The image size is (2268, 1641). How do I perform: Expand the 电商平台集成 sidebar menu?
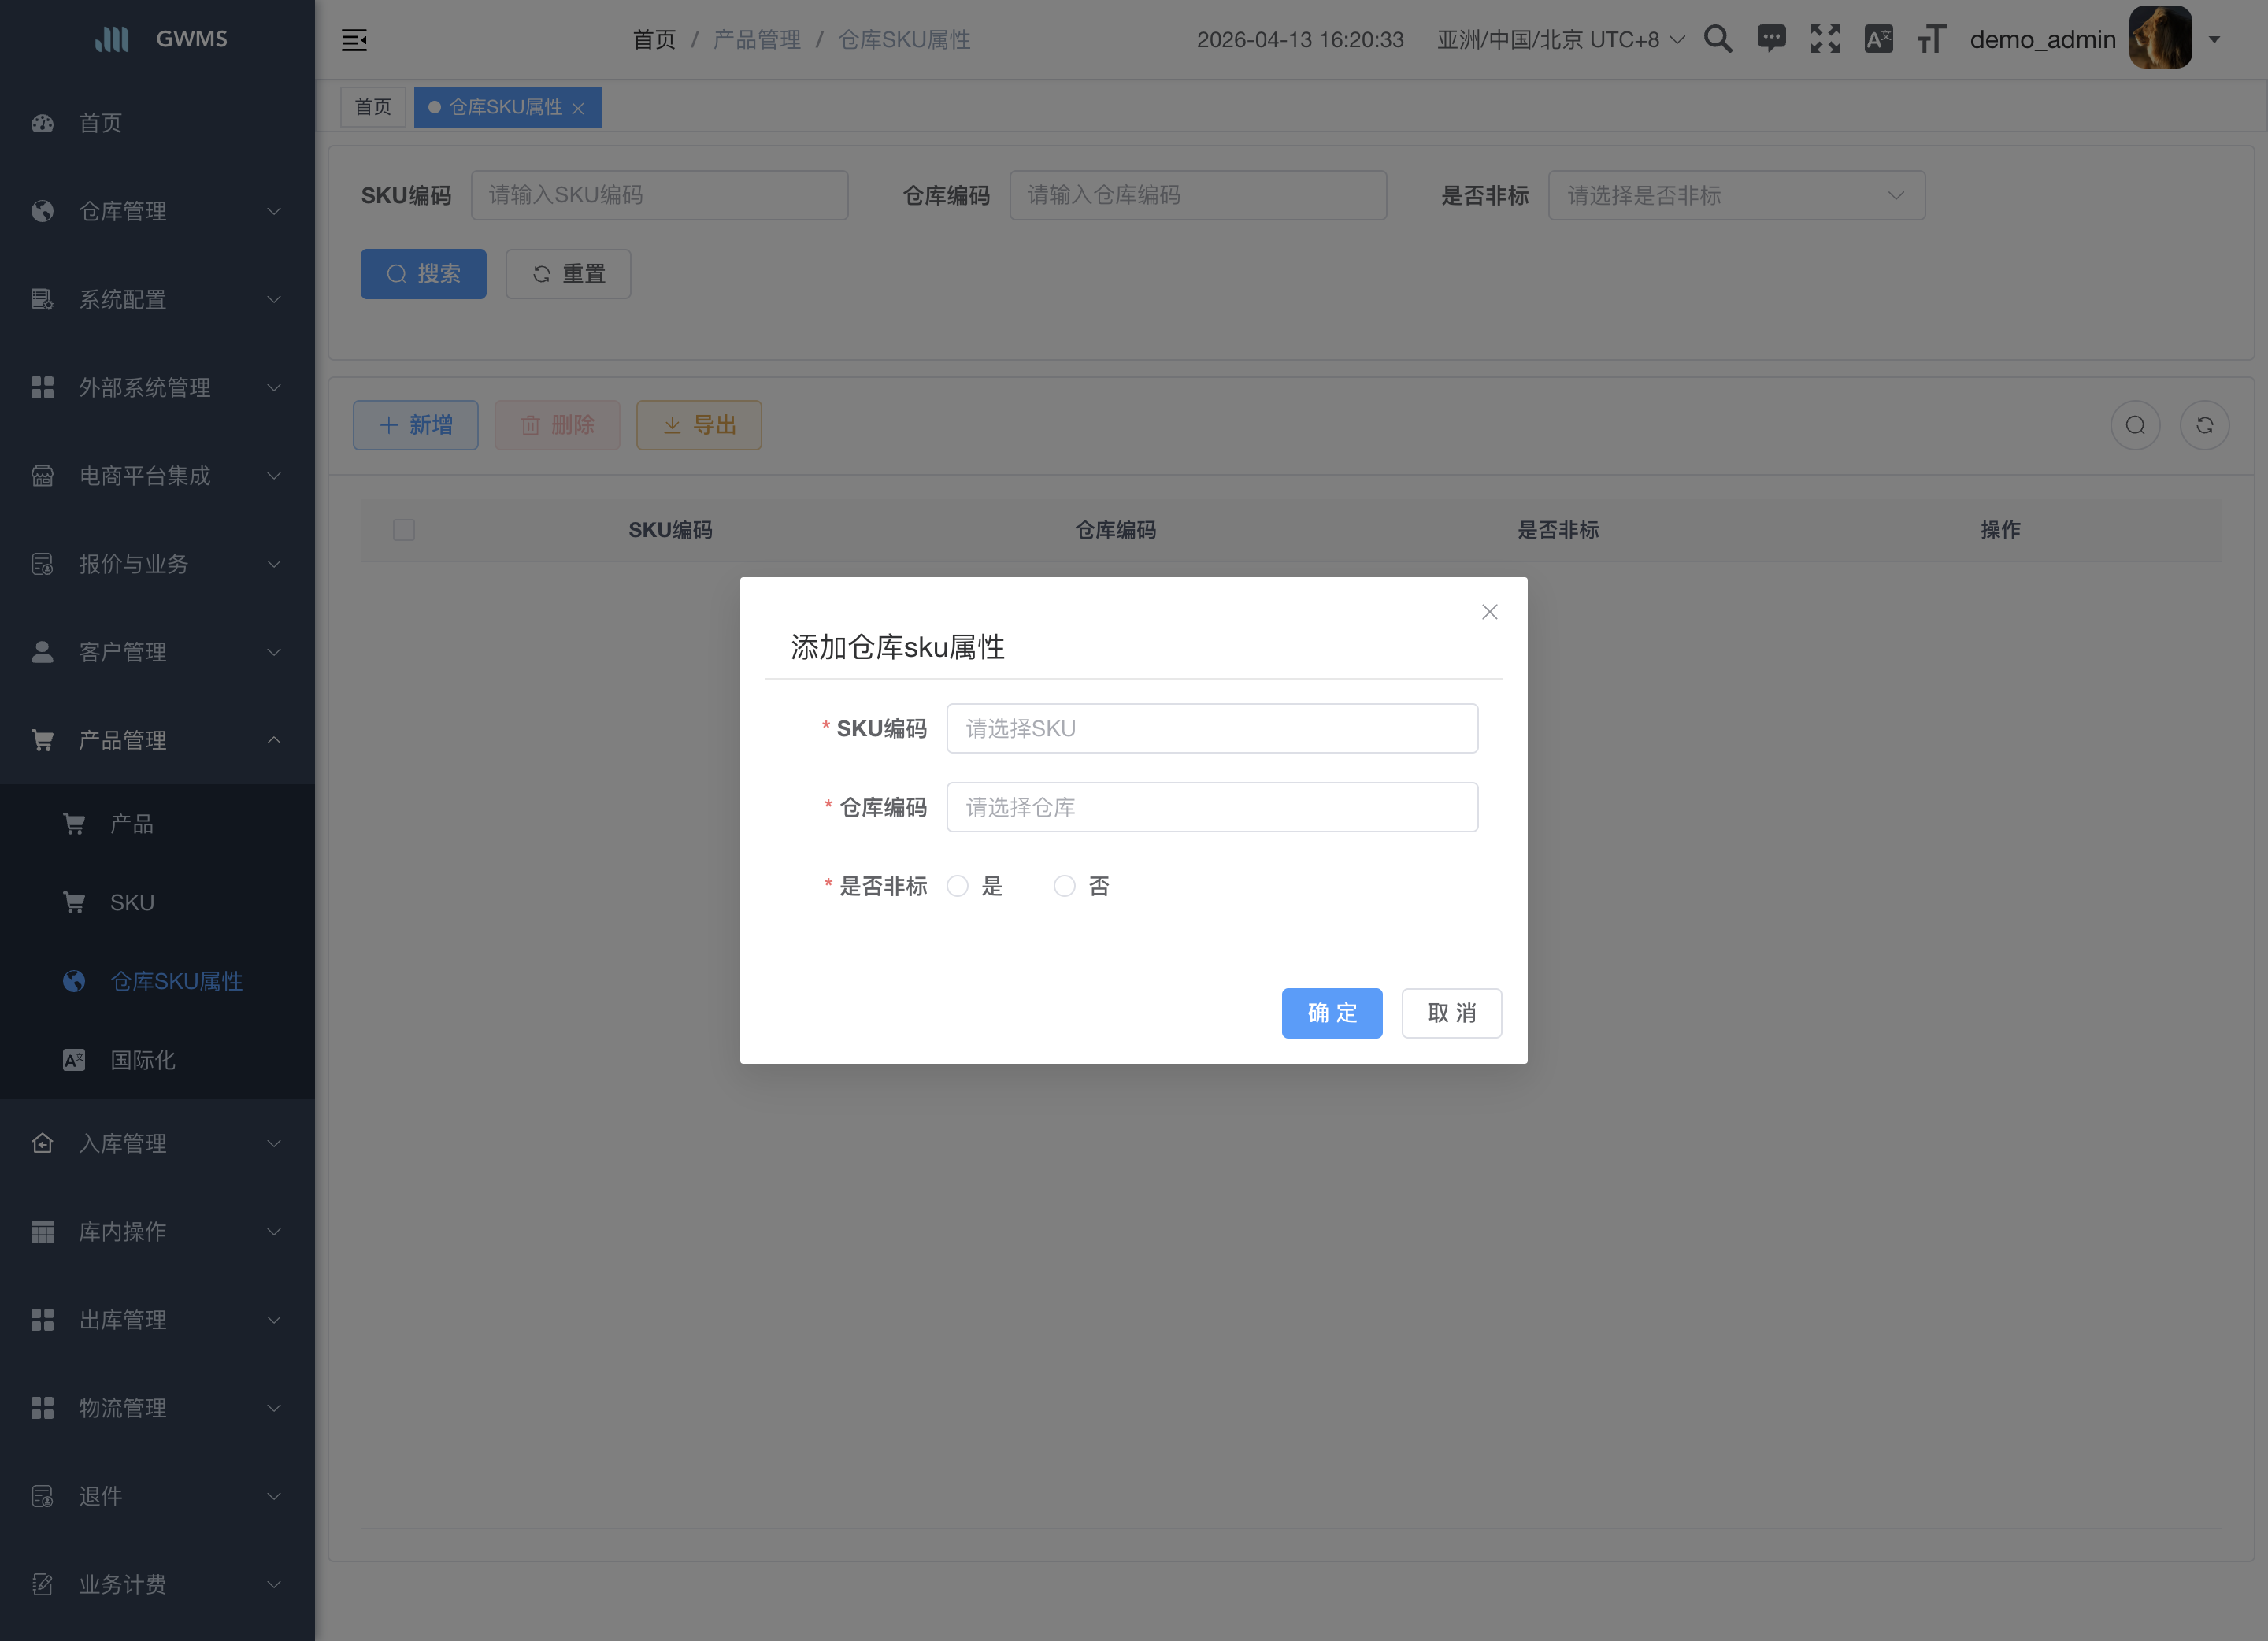[157, 476]
